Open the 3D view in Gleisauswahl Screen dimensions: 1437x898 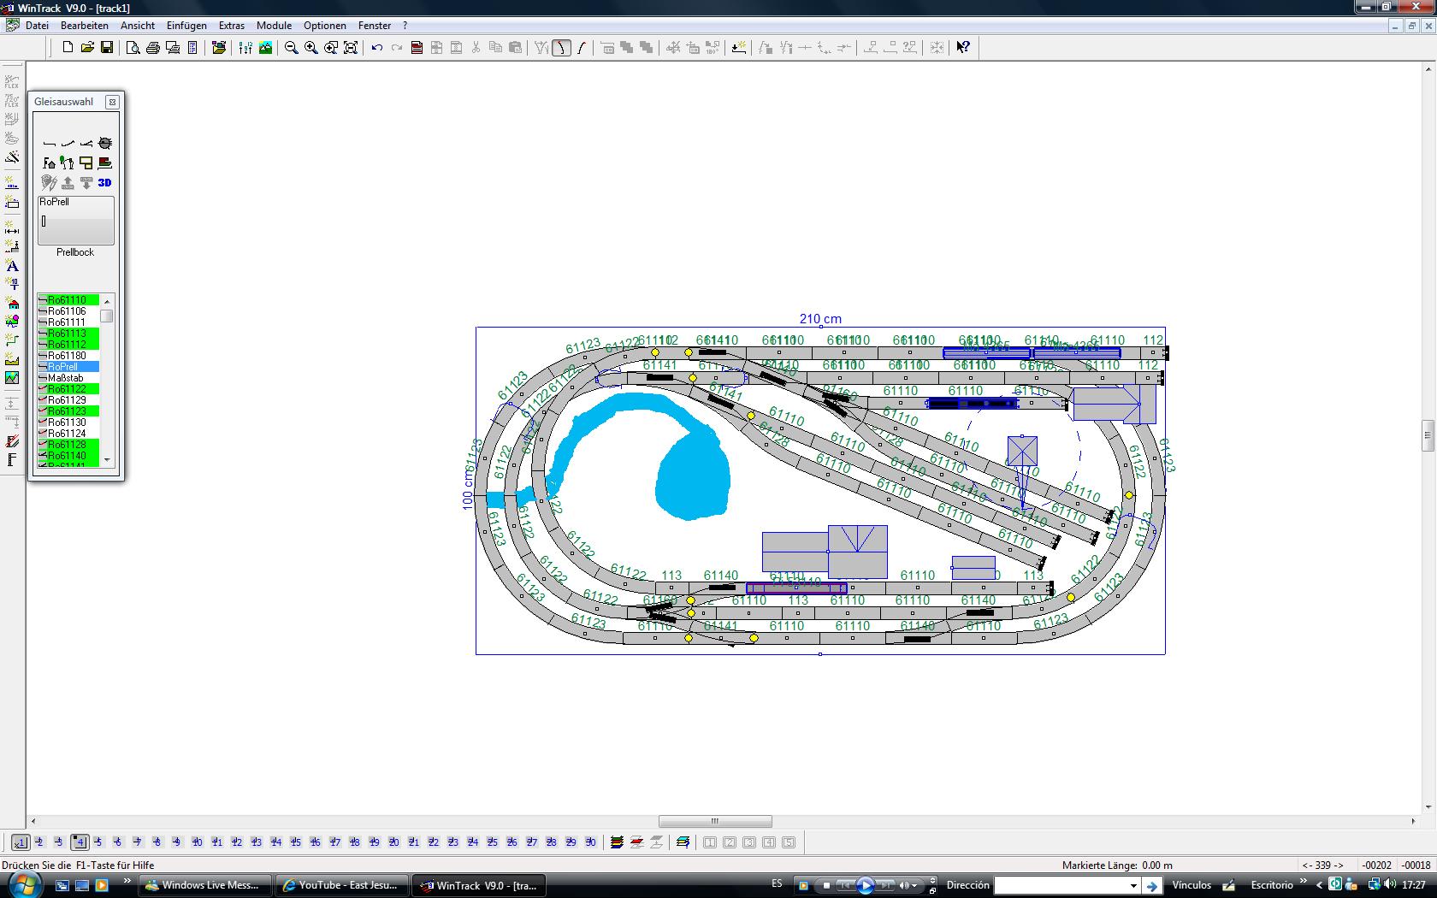[104, 182]
